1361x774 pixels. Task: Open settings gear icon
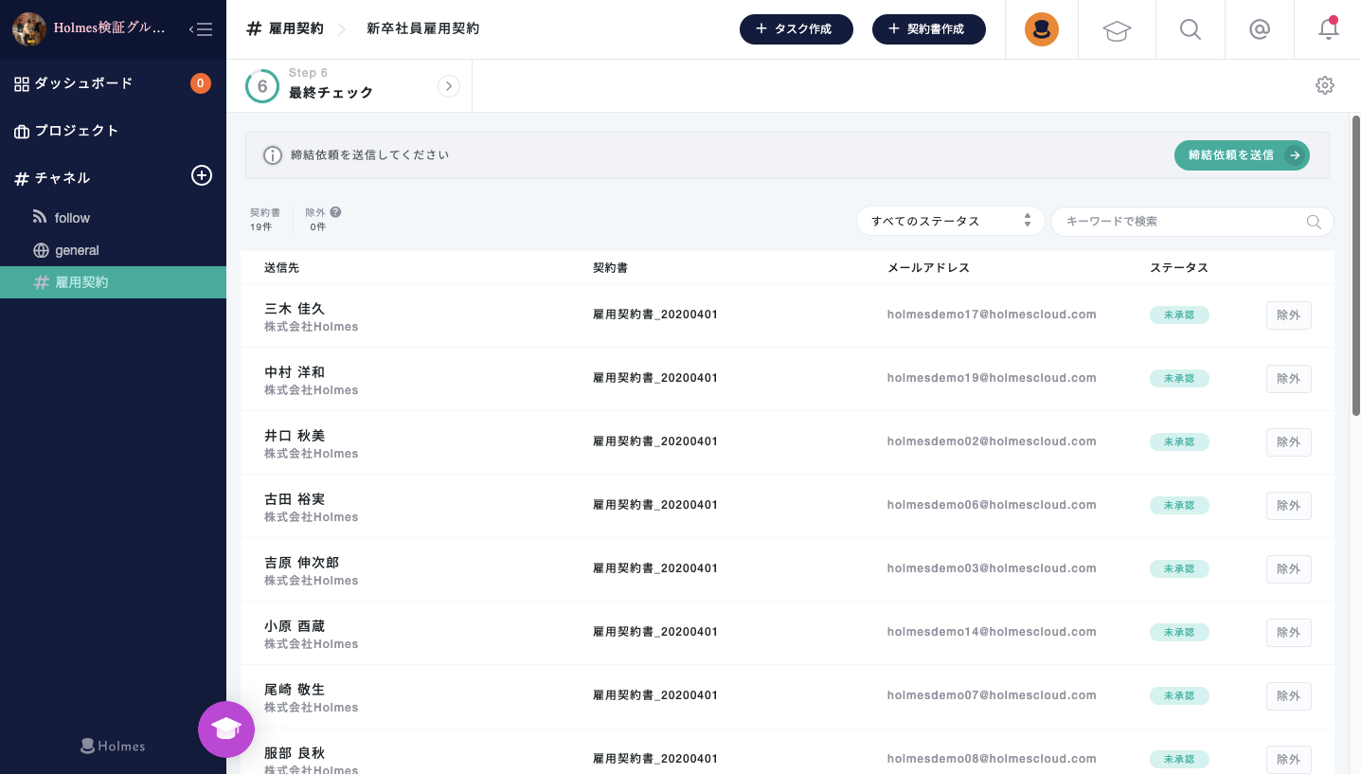(1325, 85)
